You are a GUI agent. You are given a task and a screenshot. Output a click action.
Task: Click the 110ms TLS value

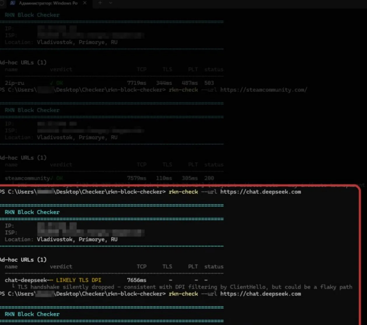click(x=164, y=178)
